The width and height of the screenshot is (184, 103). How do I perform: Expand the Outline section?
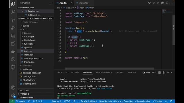(36, 90)
